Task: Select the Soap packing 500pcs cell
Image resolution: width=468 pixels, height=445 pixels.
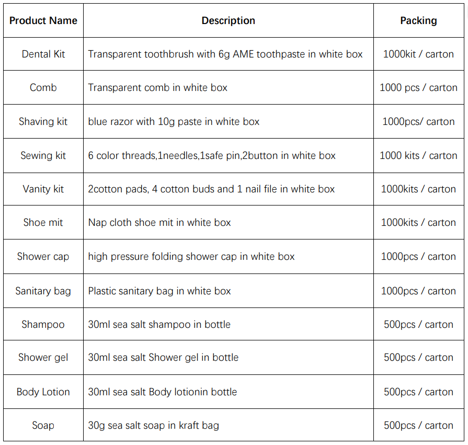Action: pos(418,425)
